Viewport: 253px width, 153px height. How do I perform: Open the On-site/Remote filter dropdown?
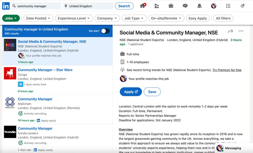click(166, 18)
